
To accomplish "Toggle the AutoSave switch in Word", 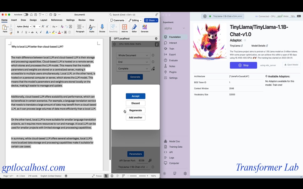I will coord(26,15).
